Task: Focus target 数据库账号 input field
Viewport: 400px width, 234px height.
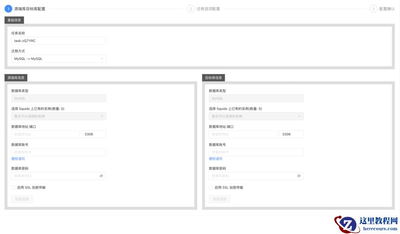Action: [256, 152]
